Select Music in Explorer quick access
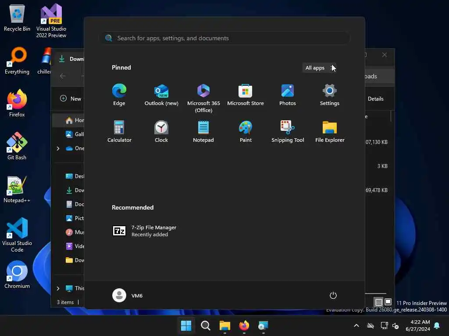This screenshot has width=449, height=336. (x=75, y=232)
